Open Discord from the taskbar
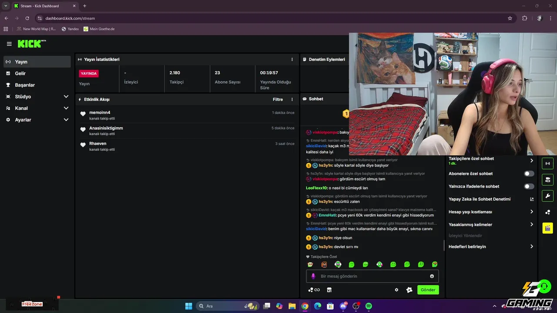Screen dimensions: 557x313 click(x=343, y=306)
